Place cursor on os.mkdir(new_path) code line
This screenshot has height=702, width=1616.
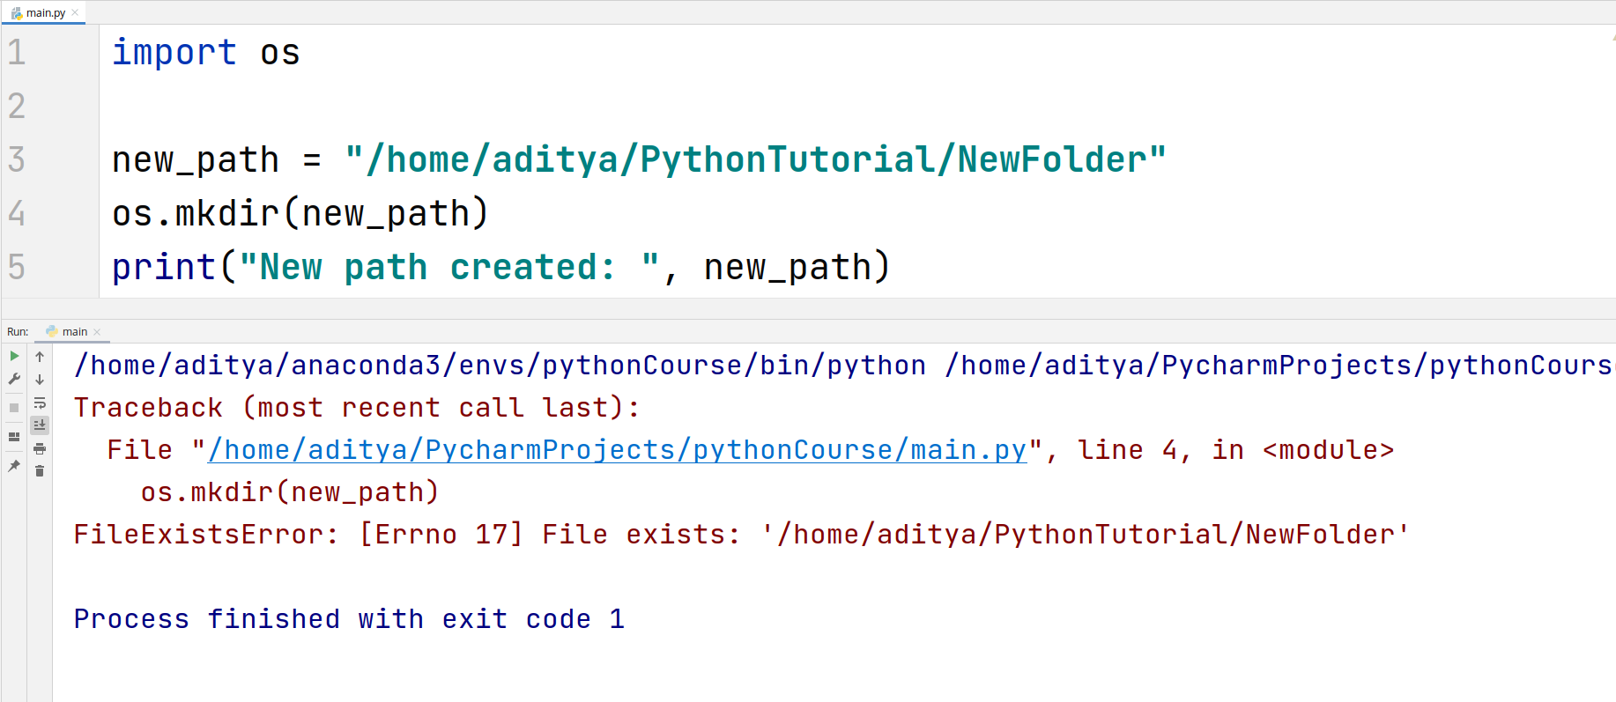point(300,214)
